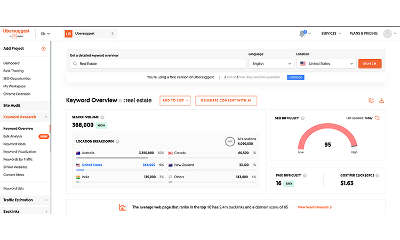Click the search magnifier icon
Image resolution: width=400 pixels, height=240 pixels.
(x=75, y=63)
